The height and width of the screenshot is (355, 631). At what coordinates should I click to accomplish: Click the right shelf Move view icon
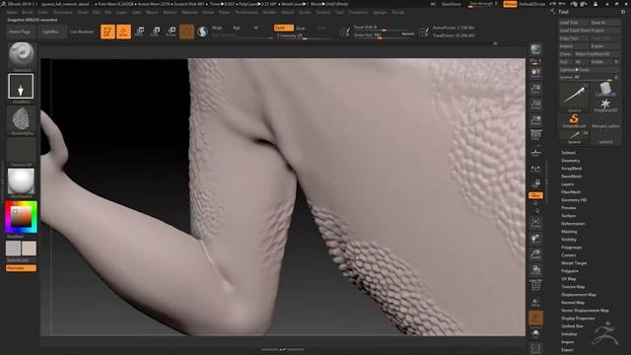535,239
